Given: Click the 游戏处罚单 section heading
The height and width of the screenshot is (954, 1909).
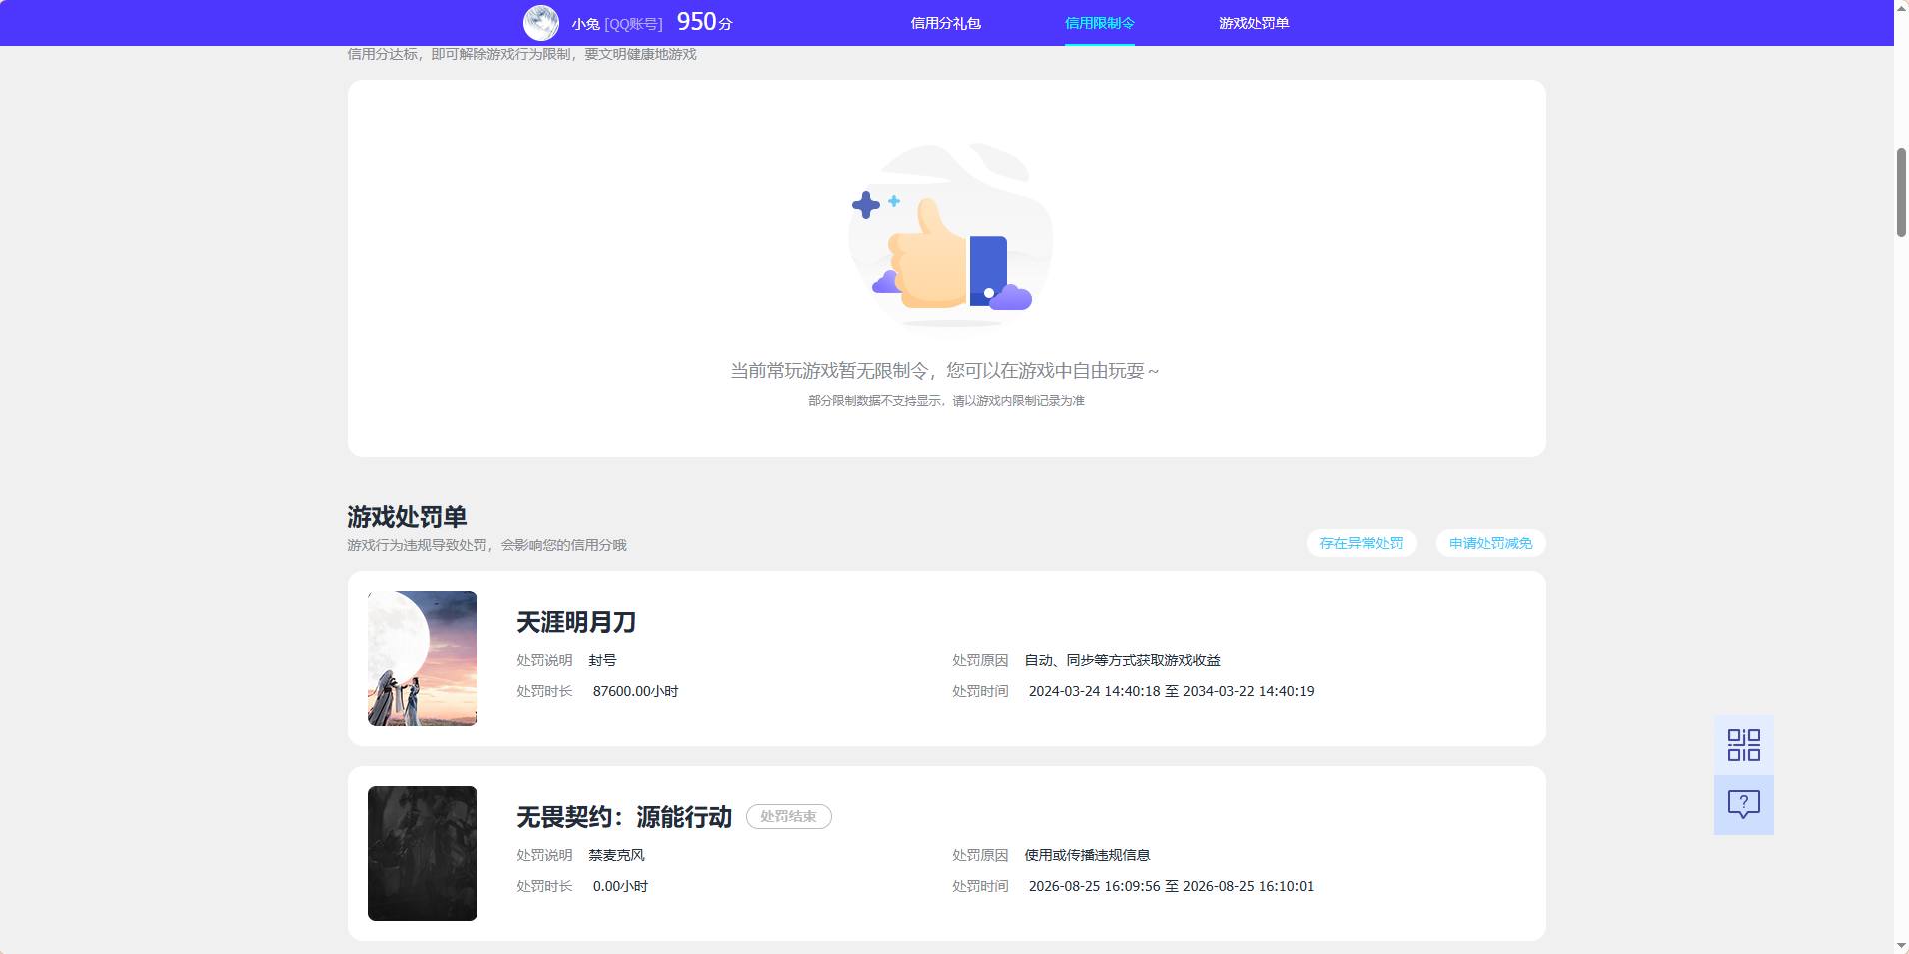Looking at the screenshot, I should (407, 517).
